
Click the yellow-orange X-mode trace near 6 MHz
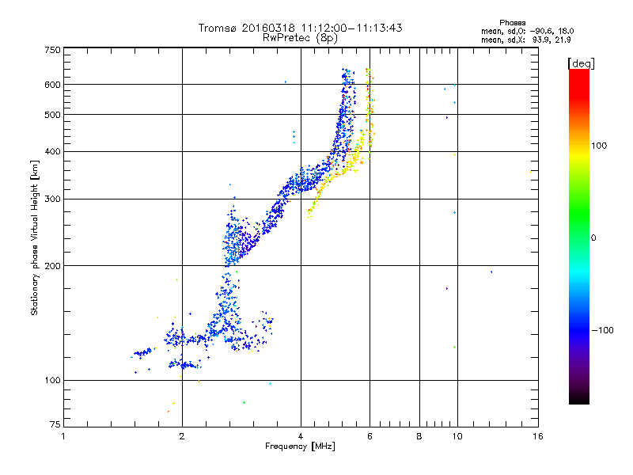click(x=369, y=113)
